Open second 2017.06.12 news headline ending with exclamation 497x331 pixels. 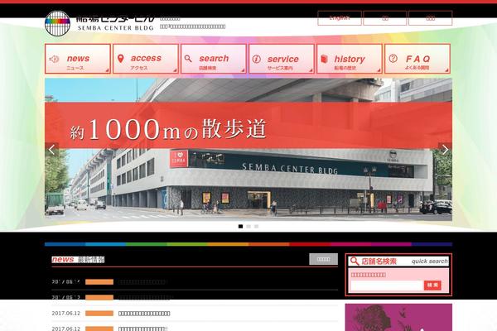click(x=143, y=329)
